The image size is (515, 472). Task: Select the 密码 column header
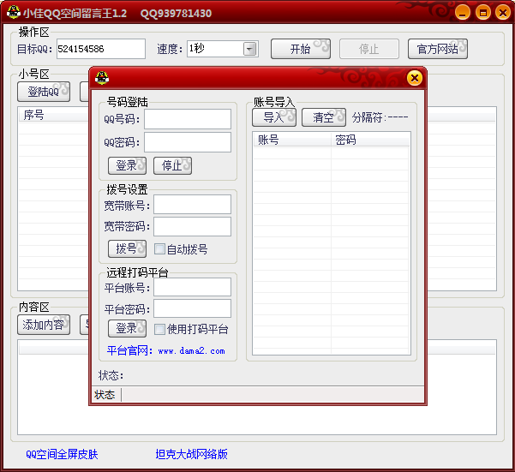tap(370, 140)
